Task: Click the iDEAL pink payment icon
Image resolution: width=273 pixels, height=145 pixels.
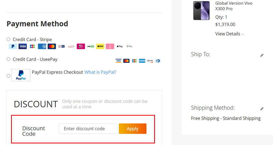Action: pos(81,46)
